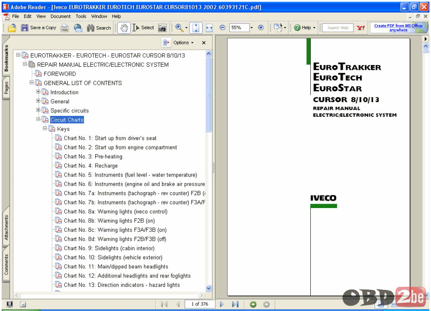Open the FOREWORD bookmark

[x=59, y=74]
